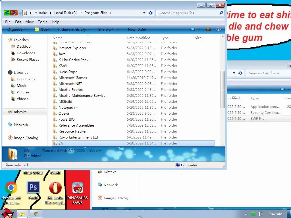The width and height of the screenshot is (291, 218).
Task: Sort by the Type column header
Action: 176,38
